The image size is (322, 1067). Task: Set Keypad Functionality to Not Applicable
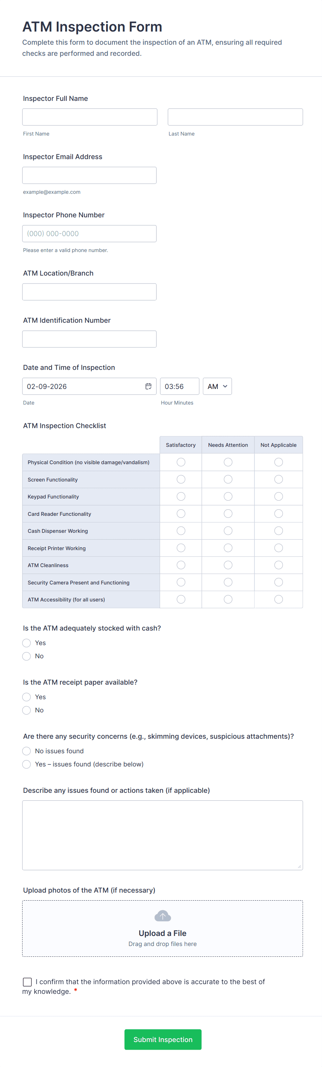coord(278,496)
